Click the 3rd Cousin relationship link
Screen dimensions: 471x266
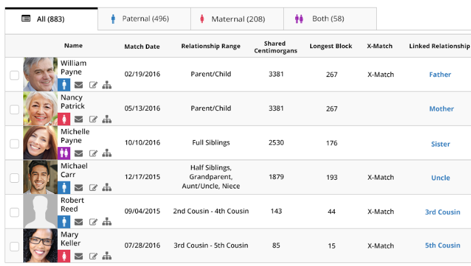442,212
